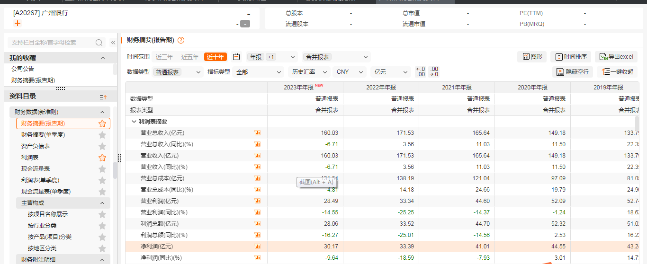Click the 隐藏空行 button
The image size is (647, 264).
[x=573, y=72]
